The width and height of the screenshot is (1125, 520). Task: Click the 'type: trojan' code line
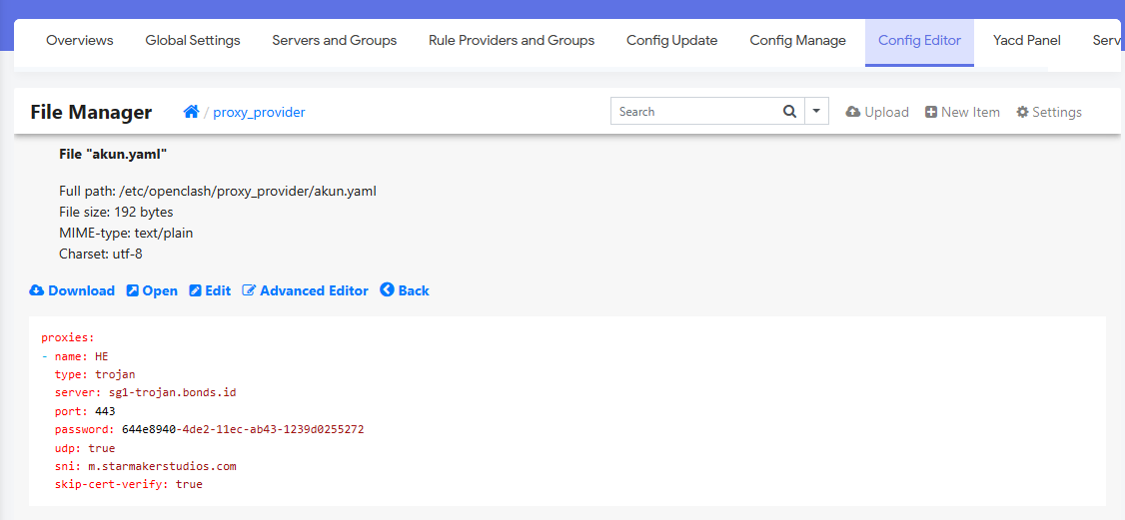coord(95,374)
